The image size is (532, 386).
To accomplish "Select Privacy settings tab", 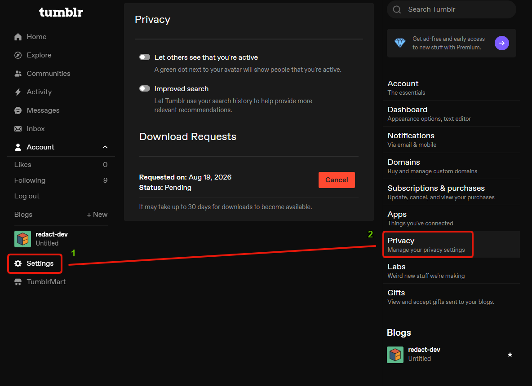I will coord(451,245).
